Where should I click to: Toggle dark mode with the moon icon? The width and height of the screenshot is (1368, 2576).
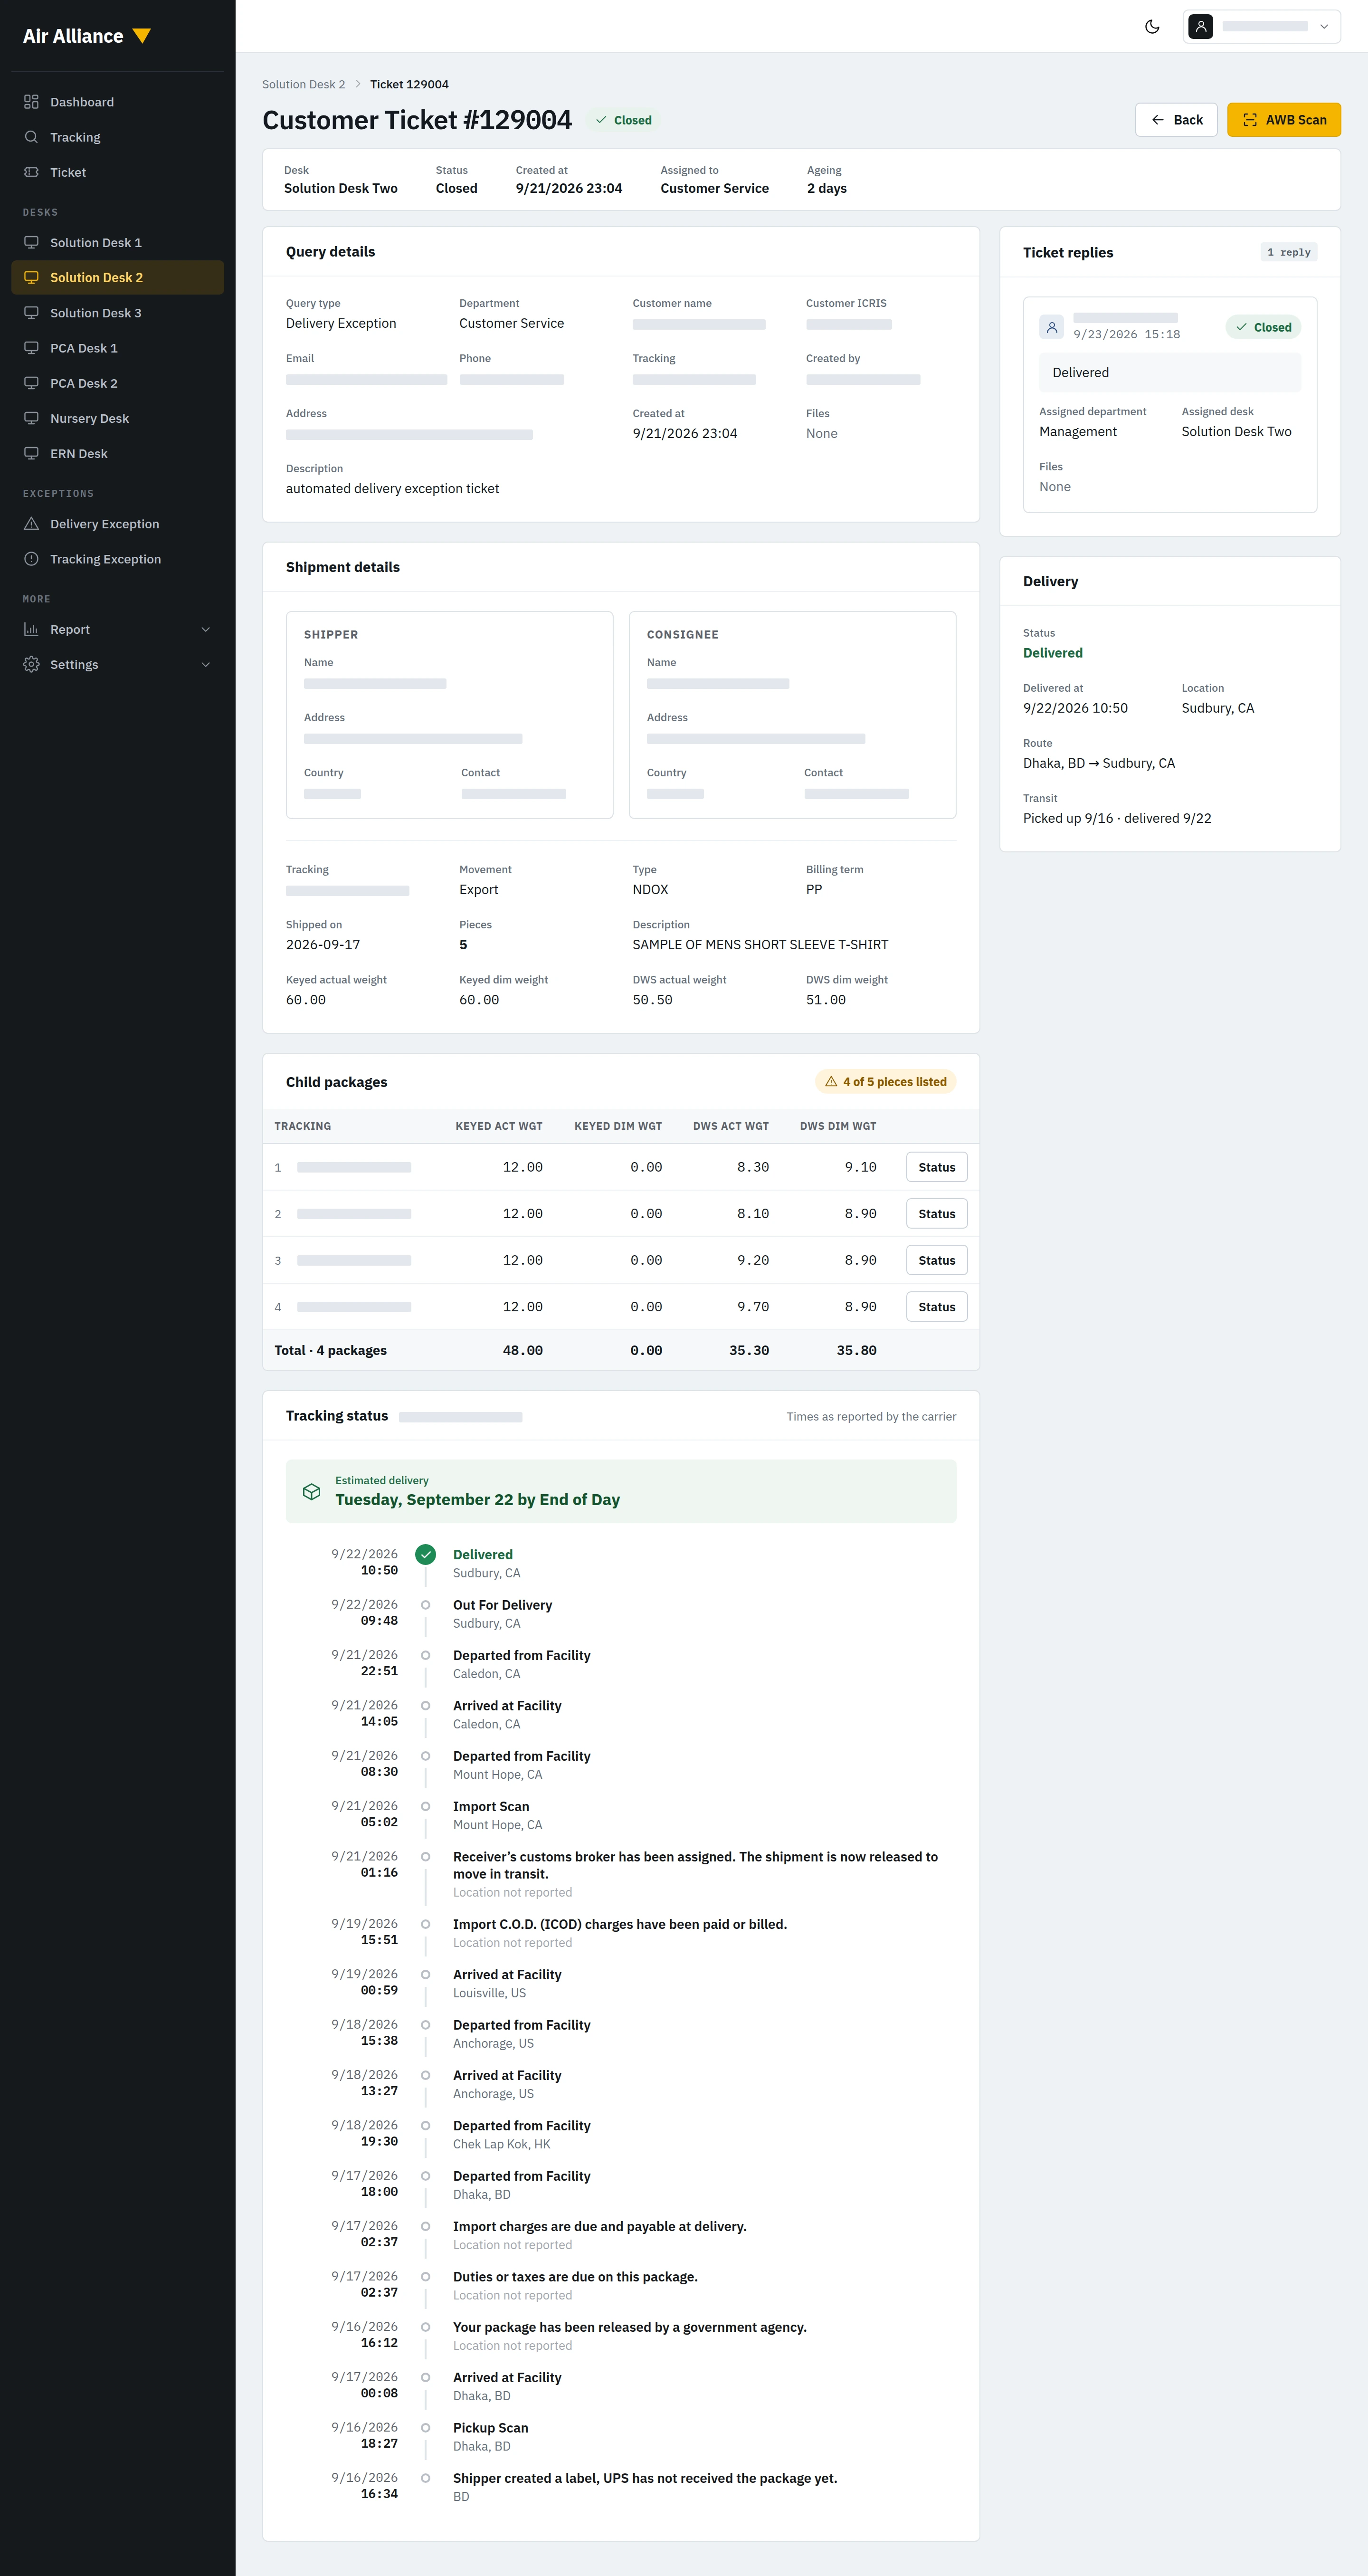pos(1152,27)
